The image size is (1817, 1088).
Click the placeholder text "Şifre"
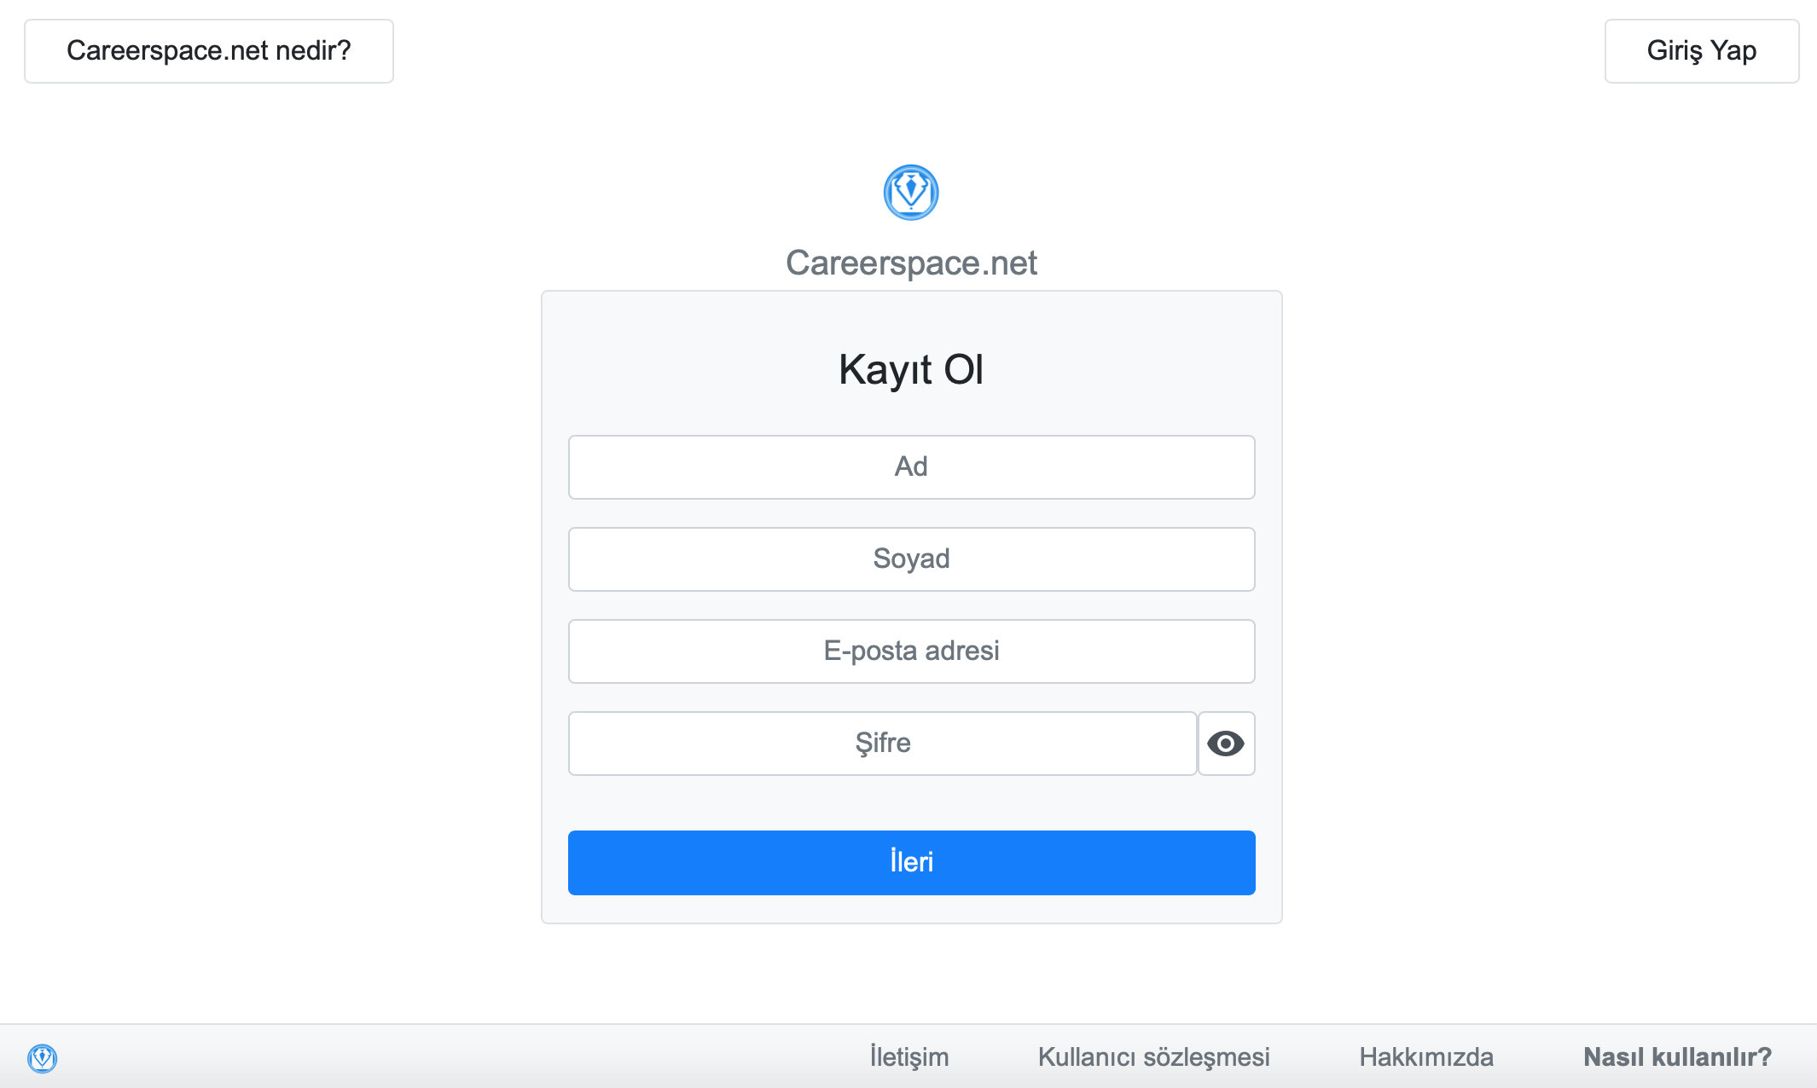pos(883,744)
